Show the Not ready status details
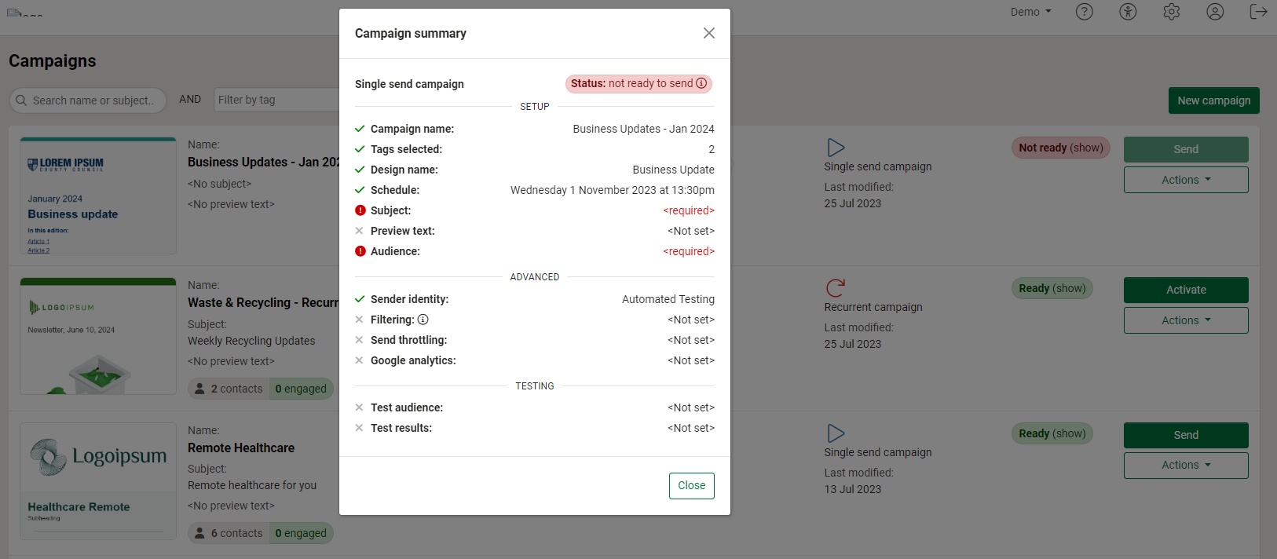 [1086, 148]
